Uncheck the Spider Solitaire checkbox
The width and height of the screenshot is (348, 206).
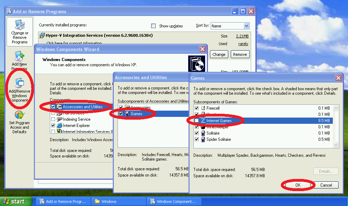tap(196, 139)
